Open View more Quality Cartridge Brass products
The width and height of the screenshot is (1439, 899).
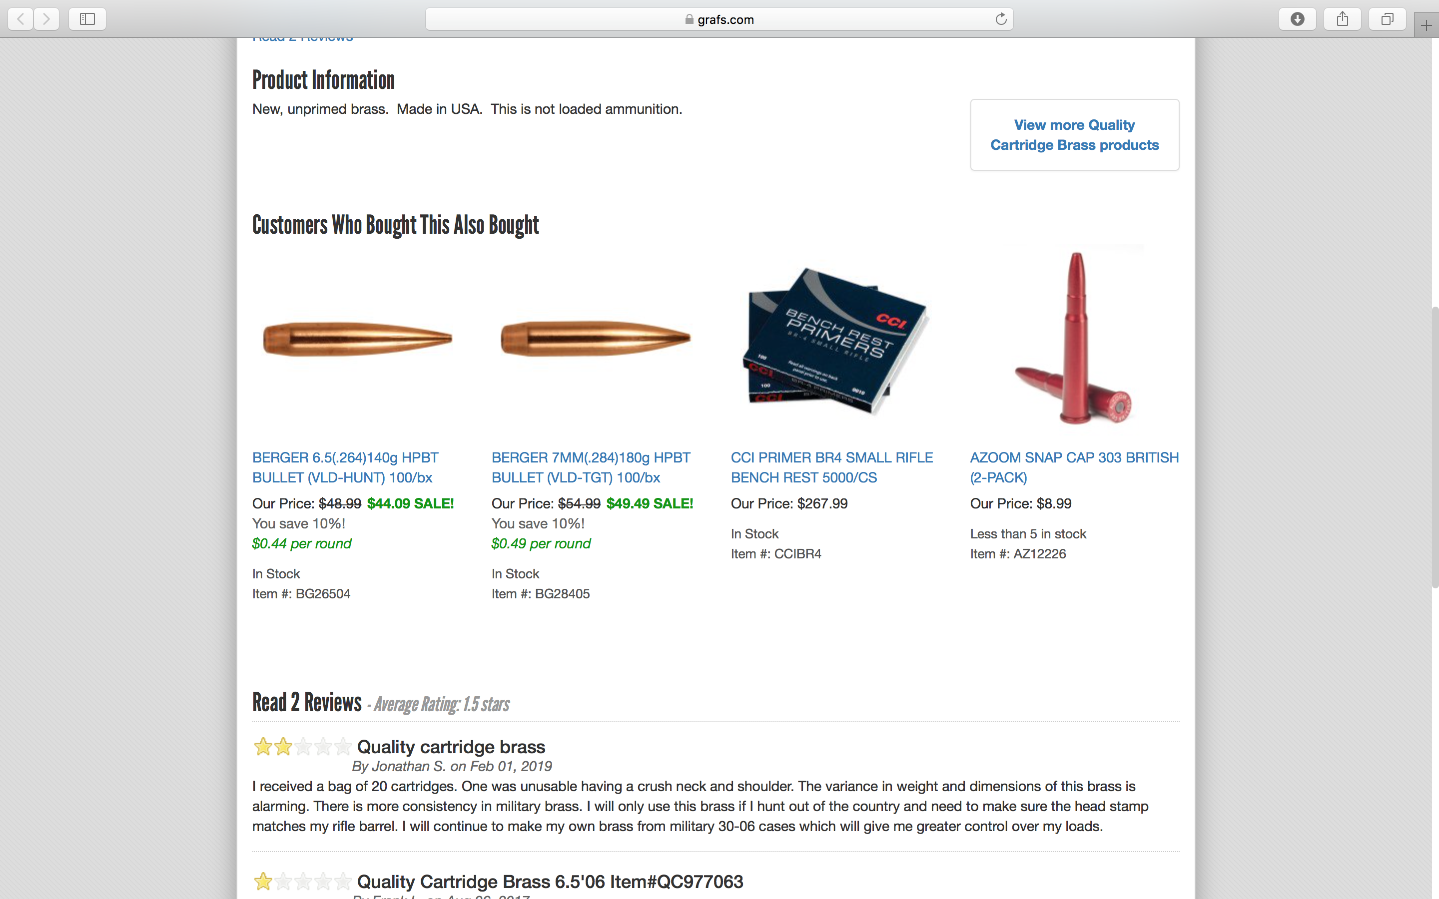[1074, 135]
